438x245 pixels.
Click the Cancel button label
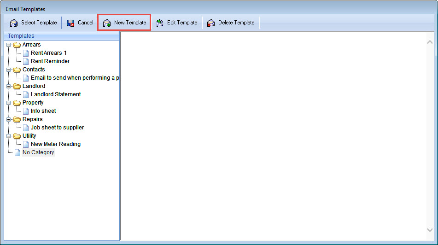(x=86, y=23)
